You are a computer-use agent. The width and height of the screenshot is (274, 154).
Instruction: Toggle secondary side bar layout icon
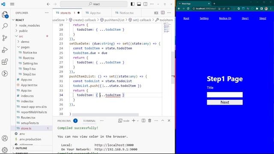[145, 4]
